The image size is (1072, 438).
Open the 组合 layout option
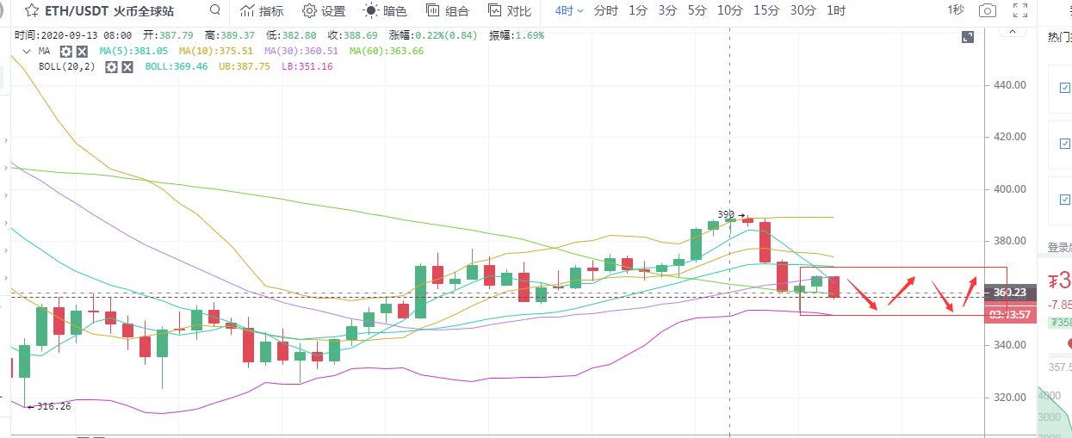click(x=447, y=11)
